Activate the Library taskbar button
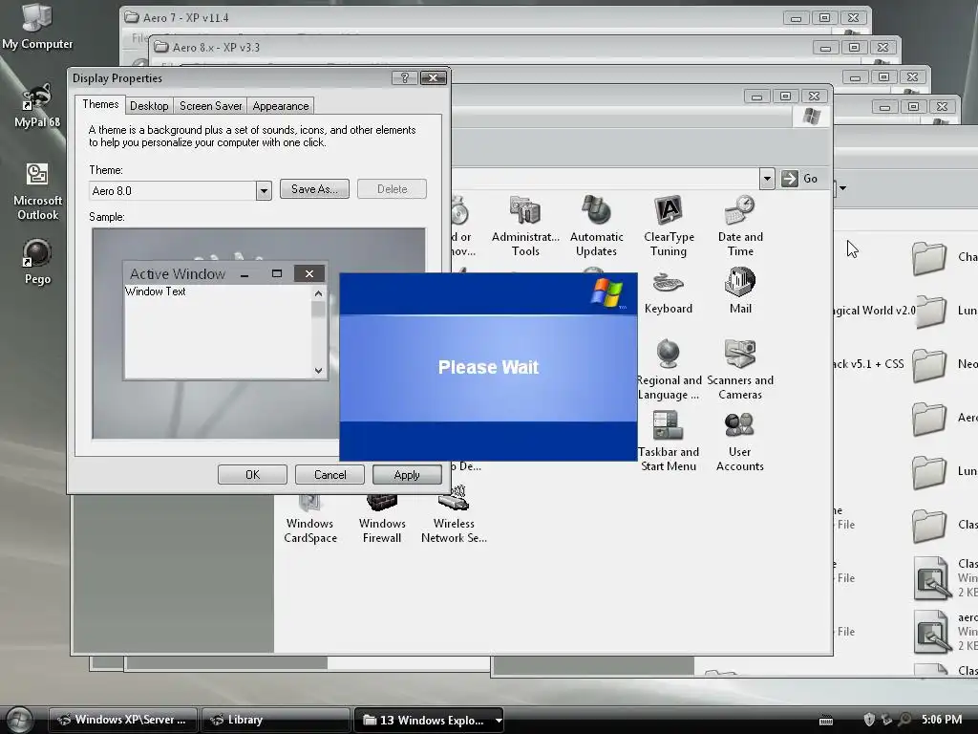Screen dimensions: 978x734 click(x=275, y=720)
